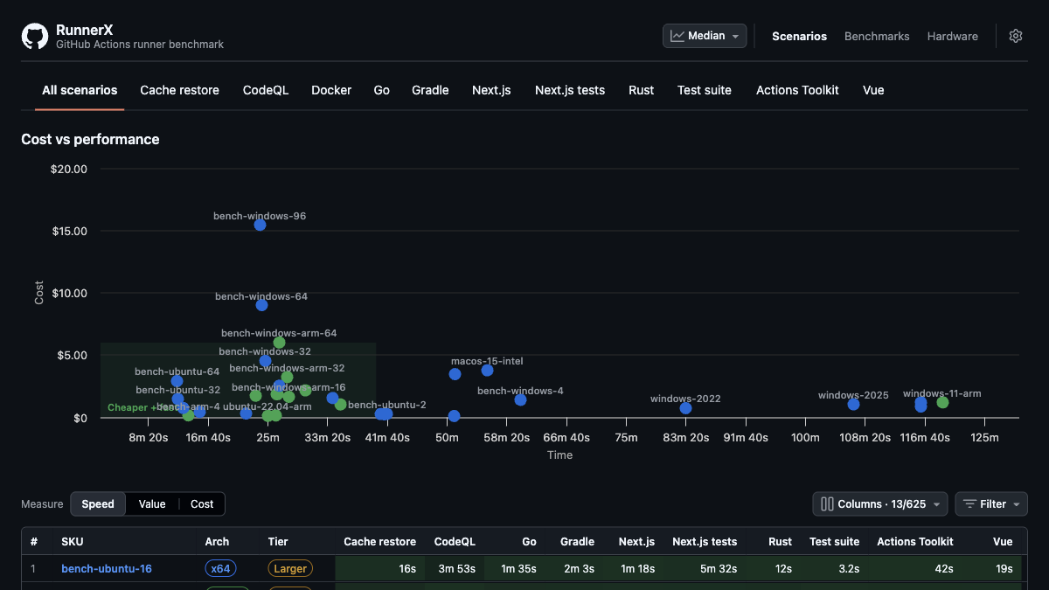Switch to the Next.js tab
Viewport: 1049px width, 590px height.
click(x=491, y=90)
